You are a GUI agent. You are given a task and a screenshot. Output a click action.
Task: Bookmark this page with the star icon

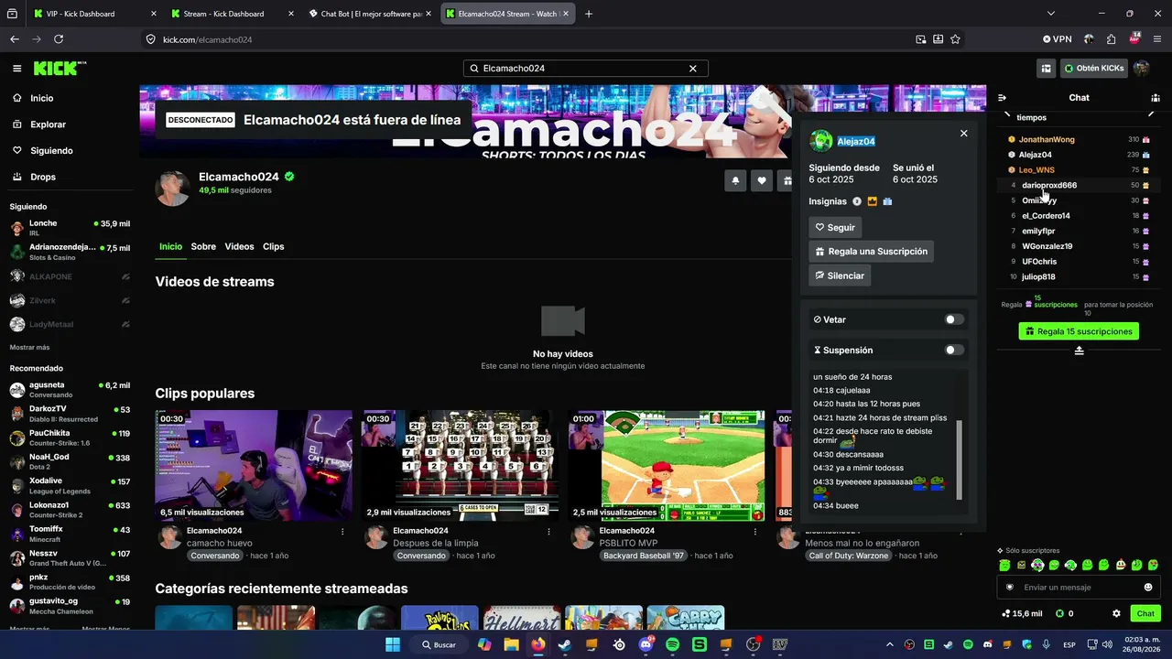point(955,39)
